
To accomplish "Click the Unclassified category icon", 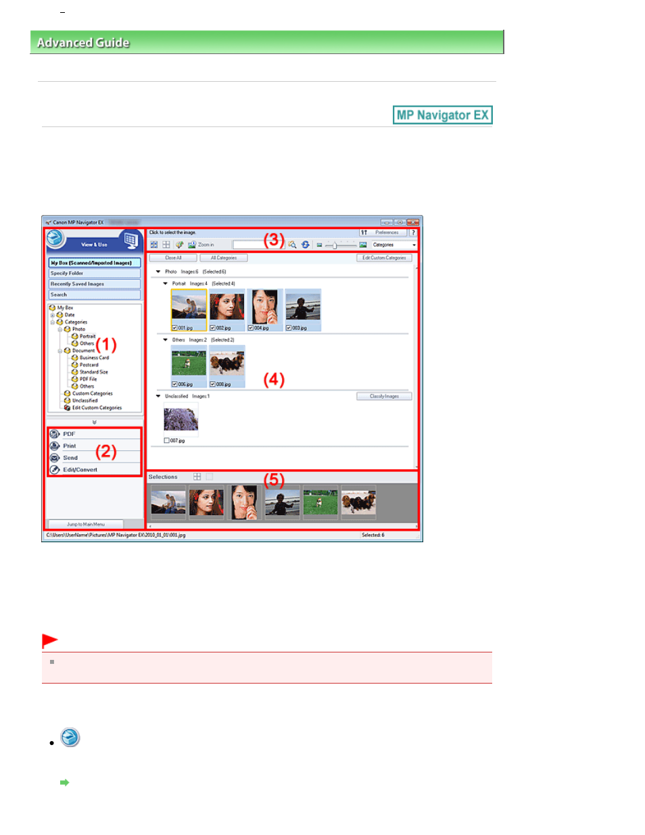I will coord(67,400).
